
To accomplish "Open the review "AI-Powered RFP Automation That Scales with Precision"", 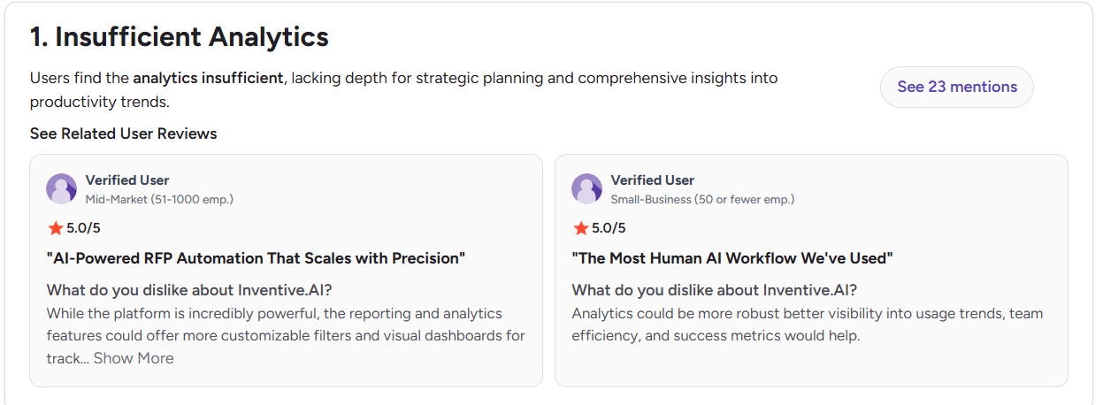I will (256, 258).
